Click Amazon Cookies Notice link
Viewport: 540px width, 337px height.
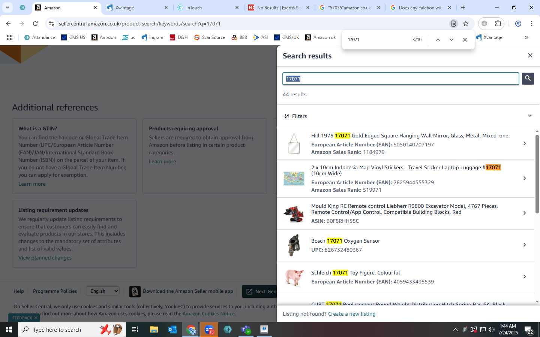(x=208, y=314)
